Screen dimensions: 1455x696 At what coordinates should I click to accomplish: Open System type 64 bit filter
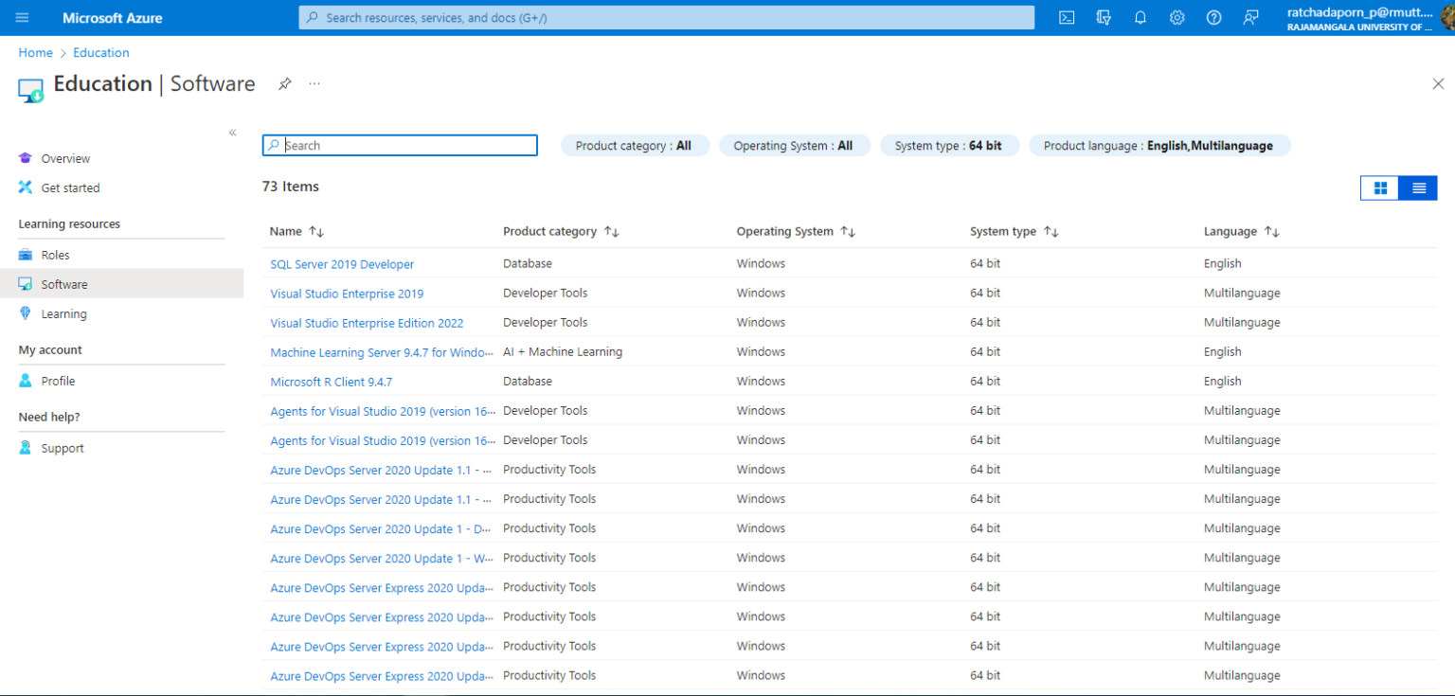(x=949, y=146)
